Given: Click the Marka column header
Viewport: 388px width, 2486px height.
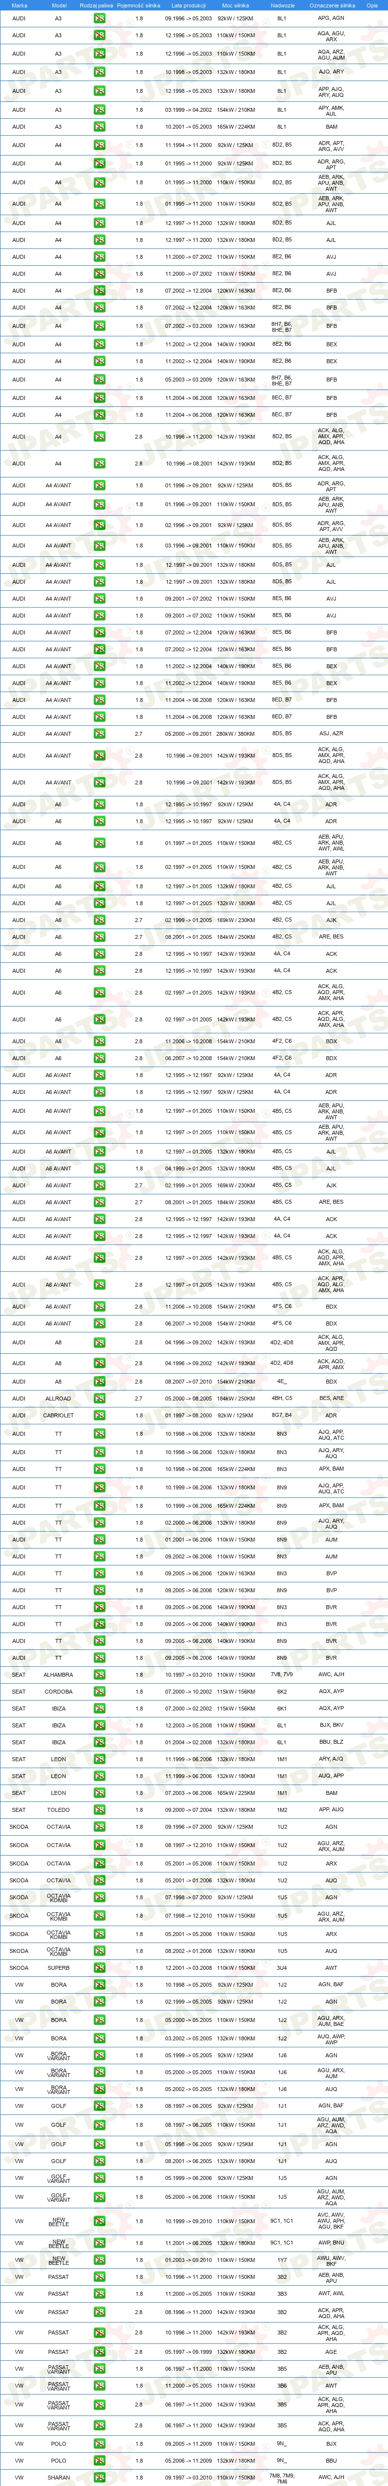Looking at the screenshot, I should [x=19, y=5].
